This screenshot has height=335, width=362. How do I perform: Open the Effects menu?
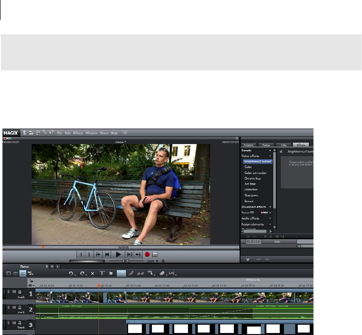(78, 133)
